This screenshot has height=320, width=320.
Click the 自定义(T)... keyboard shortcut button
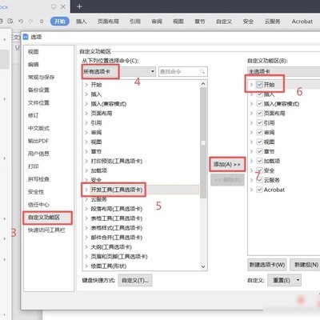click(x=135, y=280)
